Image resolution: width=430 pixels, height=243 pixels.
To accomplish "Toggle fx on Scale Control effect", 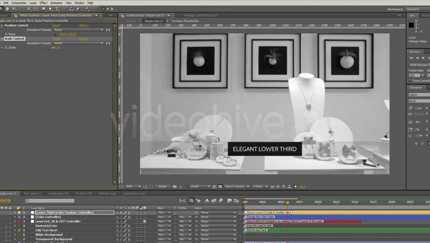I will [x=2, y=38].
